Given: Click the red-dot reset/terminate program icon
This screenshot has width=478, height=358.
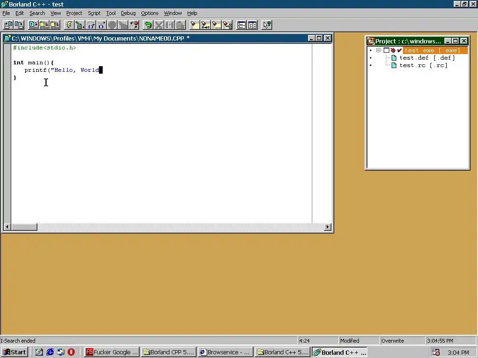Looking at the screenshot, I should [x=134, y=25].
